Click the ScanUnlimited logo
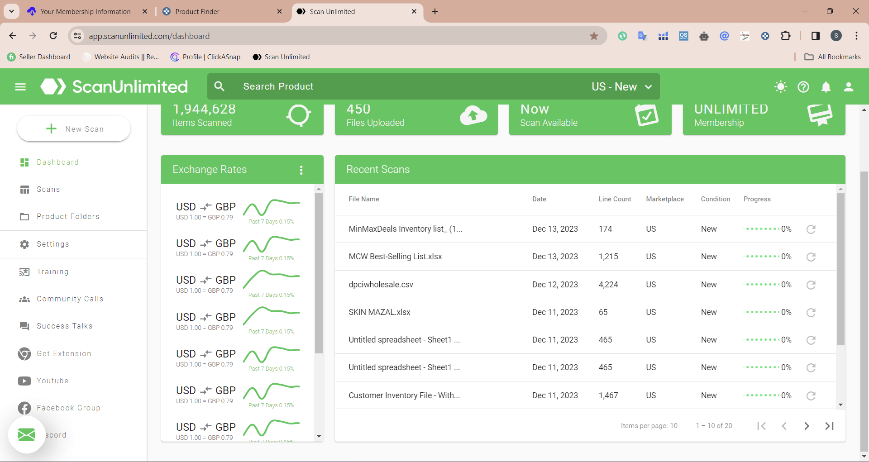 (114, 86)
